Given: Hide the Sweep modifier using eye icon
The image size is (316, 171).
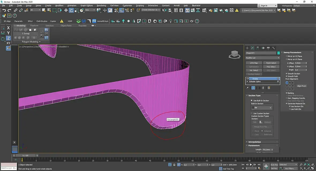Looking at the screenshot, I should pyautogui.click(x=248, y=79).
